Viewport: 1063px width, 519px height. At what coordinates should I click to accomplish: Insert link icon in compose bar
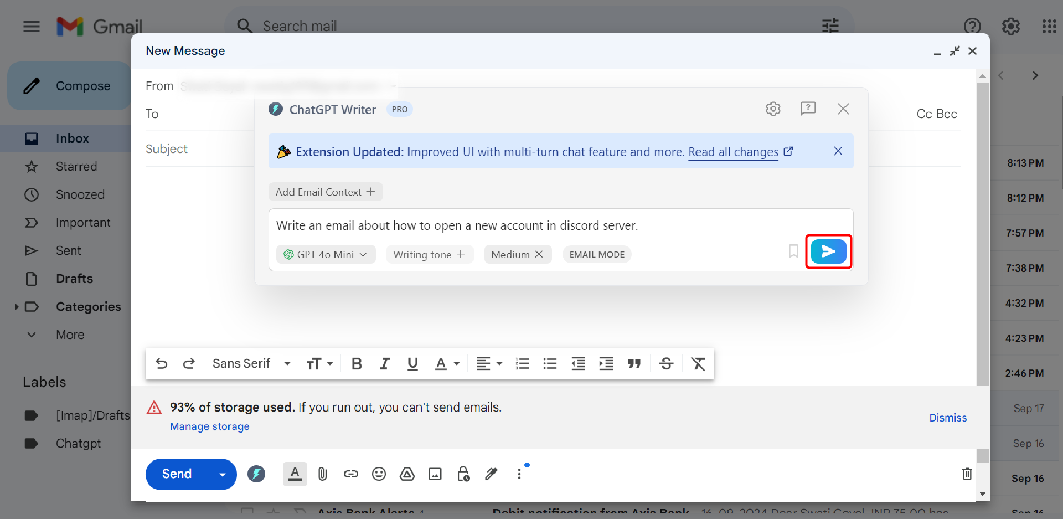click(350, 474)
